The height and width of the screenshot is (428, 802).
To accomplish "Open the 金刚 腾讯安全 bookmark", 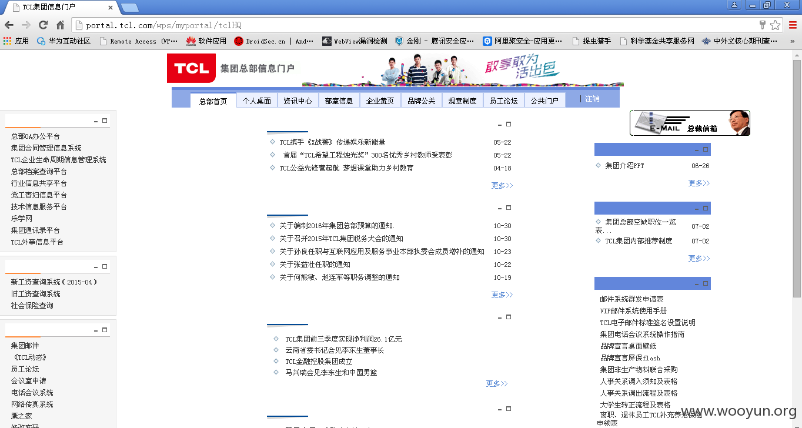I will 435,41.
